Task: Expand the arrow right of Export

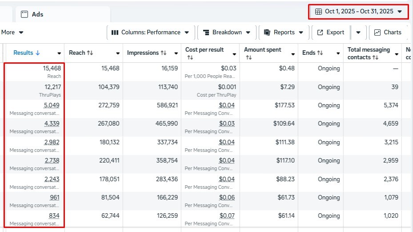Action: [358, 32]
